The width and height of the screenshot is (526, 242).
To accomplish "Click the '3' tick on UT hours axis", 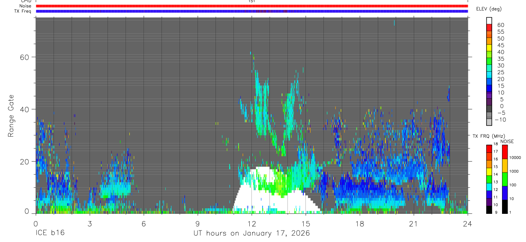I will [90, 224].
